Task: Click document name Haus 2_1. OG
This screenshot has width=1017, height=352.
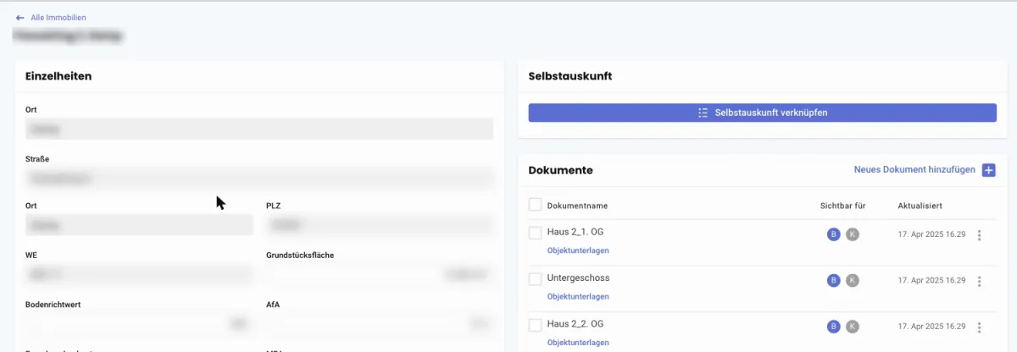Action: tap(575, 232)
